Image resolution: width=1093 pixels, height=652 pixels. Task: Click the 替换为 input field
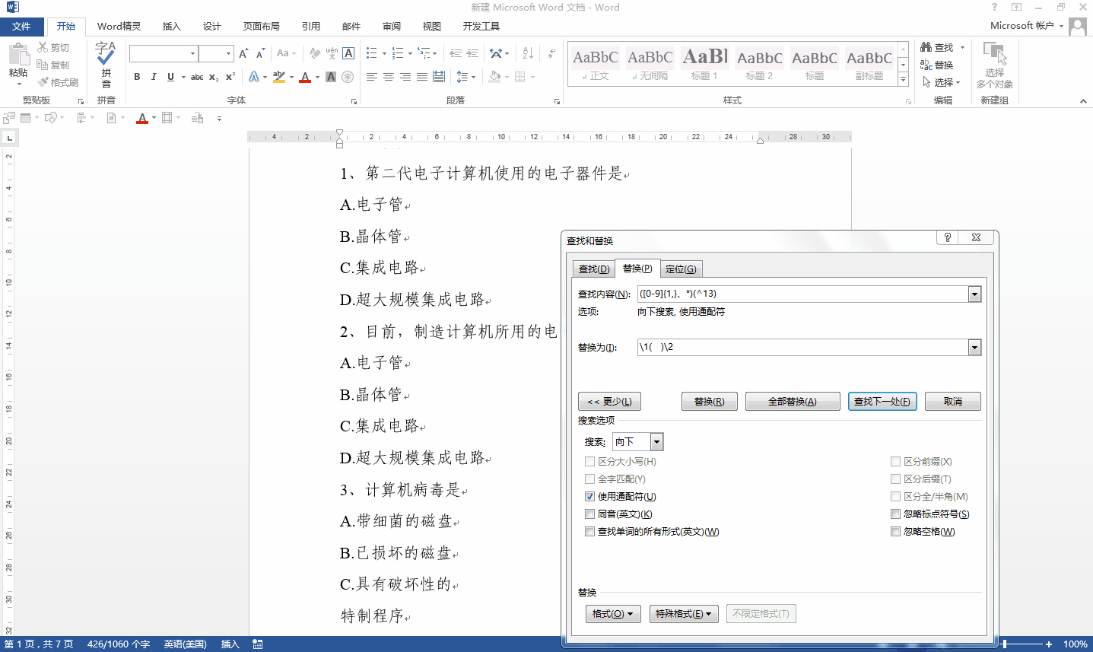802,348
